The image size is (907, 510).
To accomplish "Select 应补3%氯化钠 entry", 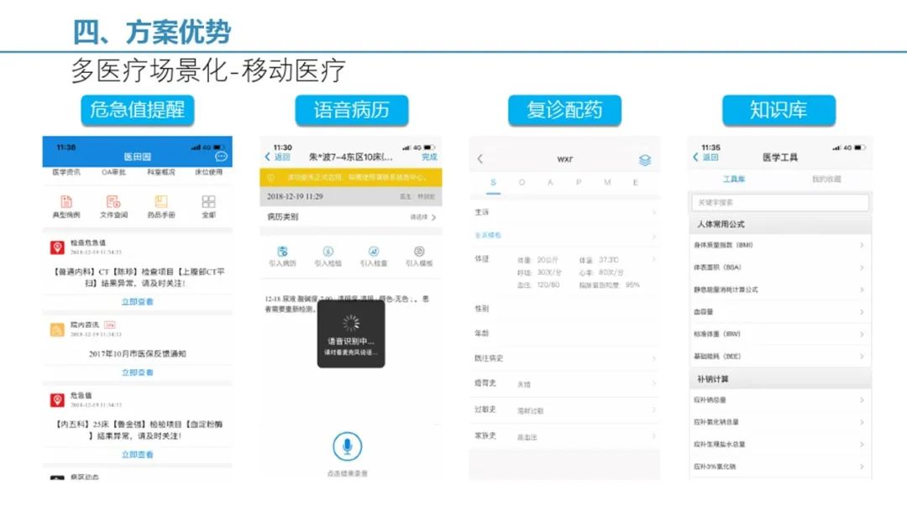I will 779,466.
